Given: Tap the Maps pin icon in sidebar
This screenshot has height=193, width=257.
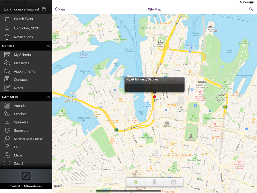Looking at the screenshot, I should (7, 155).
